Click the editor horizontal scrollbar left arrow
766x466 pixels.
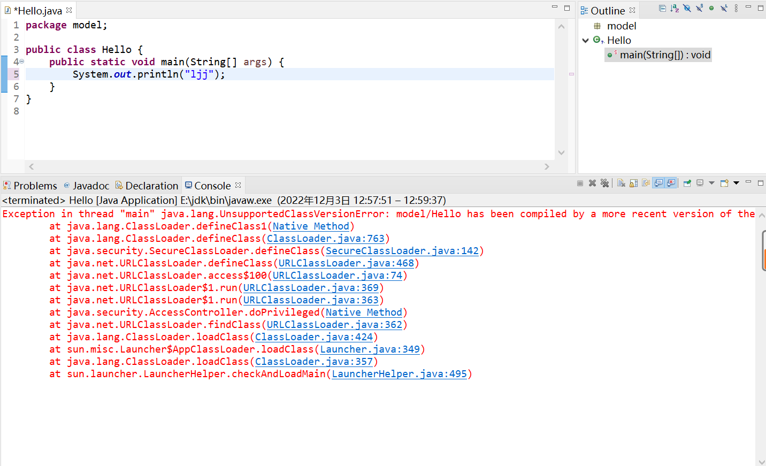(32, 166)
